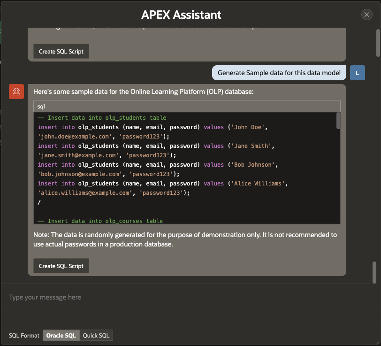The height and width of the screenshot is (346, 381).
Task: Click the 'Generate Sample data' message bubble
Action: (x=279, y=73)
